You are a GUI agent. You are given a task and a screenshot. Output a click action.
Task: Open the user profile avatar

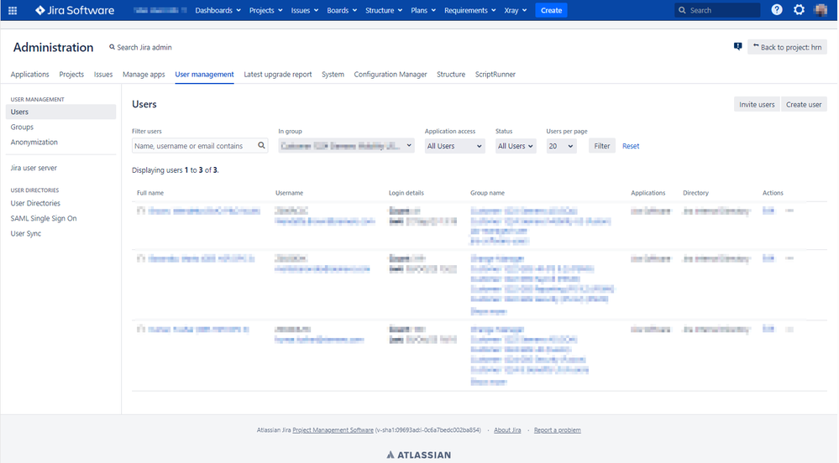(x=821, y=9)
